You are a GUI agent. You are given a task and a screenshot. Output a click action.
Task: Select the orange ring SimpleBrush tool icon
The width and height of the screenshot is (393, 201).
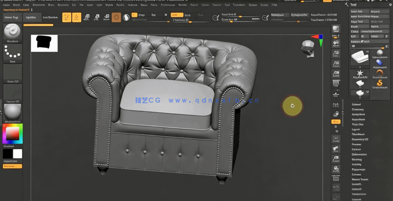pos(380,74)
